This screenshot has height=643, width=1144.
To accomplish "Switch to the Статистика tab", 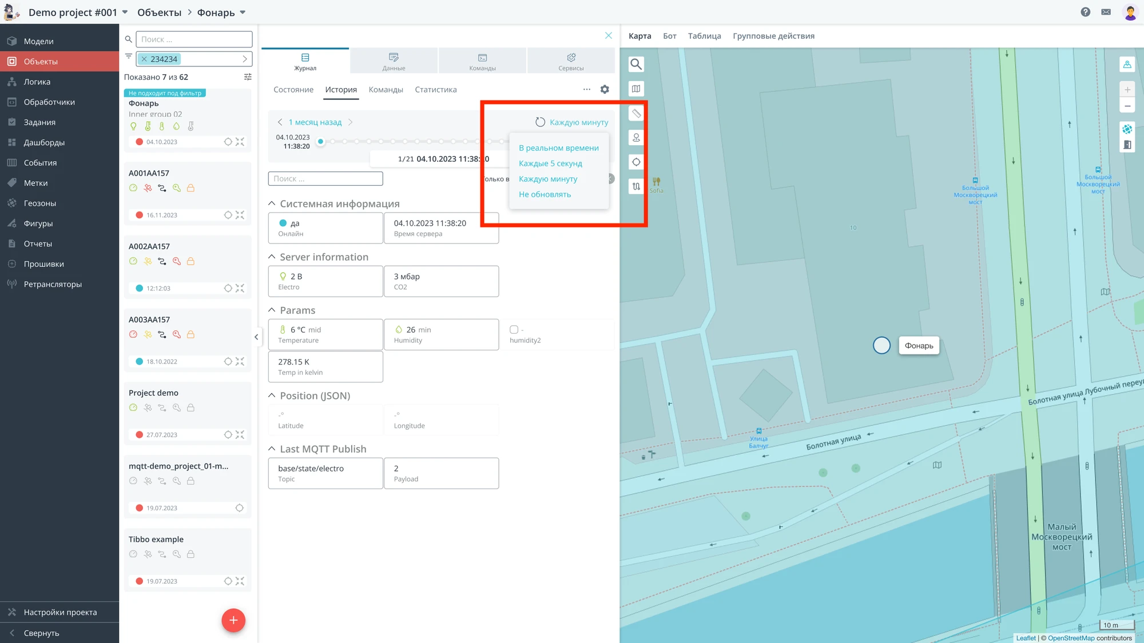I will point(435,90).
